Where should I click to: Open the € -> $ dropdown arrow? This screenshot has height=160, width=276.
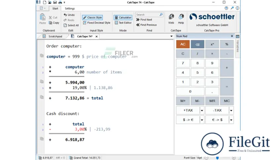pos(231,120)
